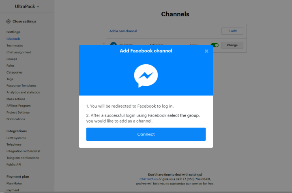Viewport: 292px width, 193px height.
Task: Select Tags in the sidebar
Action: tap(10, 79)
